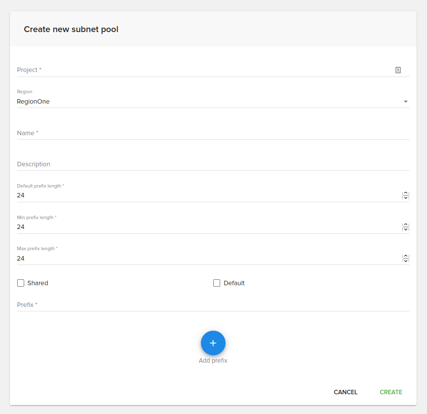Submit the form with CREATE
The image size is (427, 414).
390,392
